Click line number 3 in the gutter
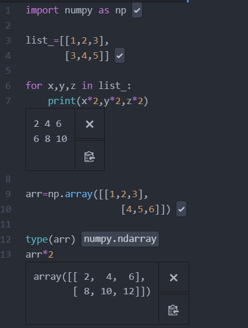Screen dimensions: 248x328 tap(8, 40)
